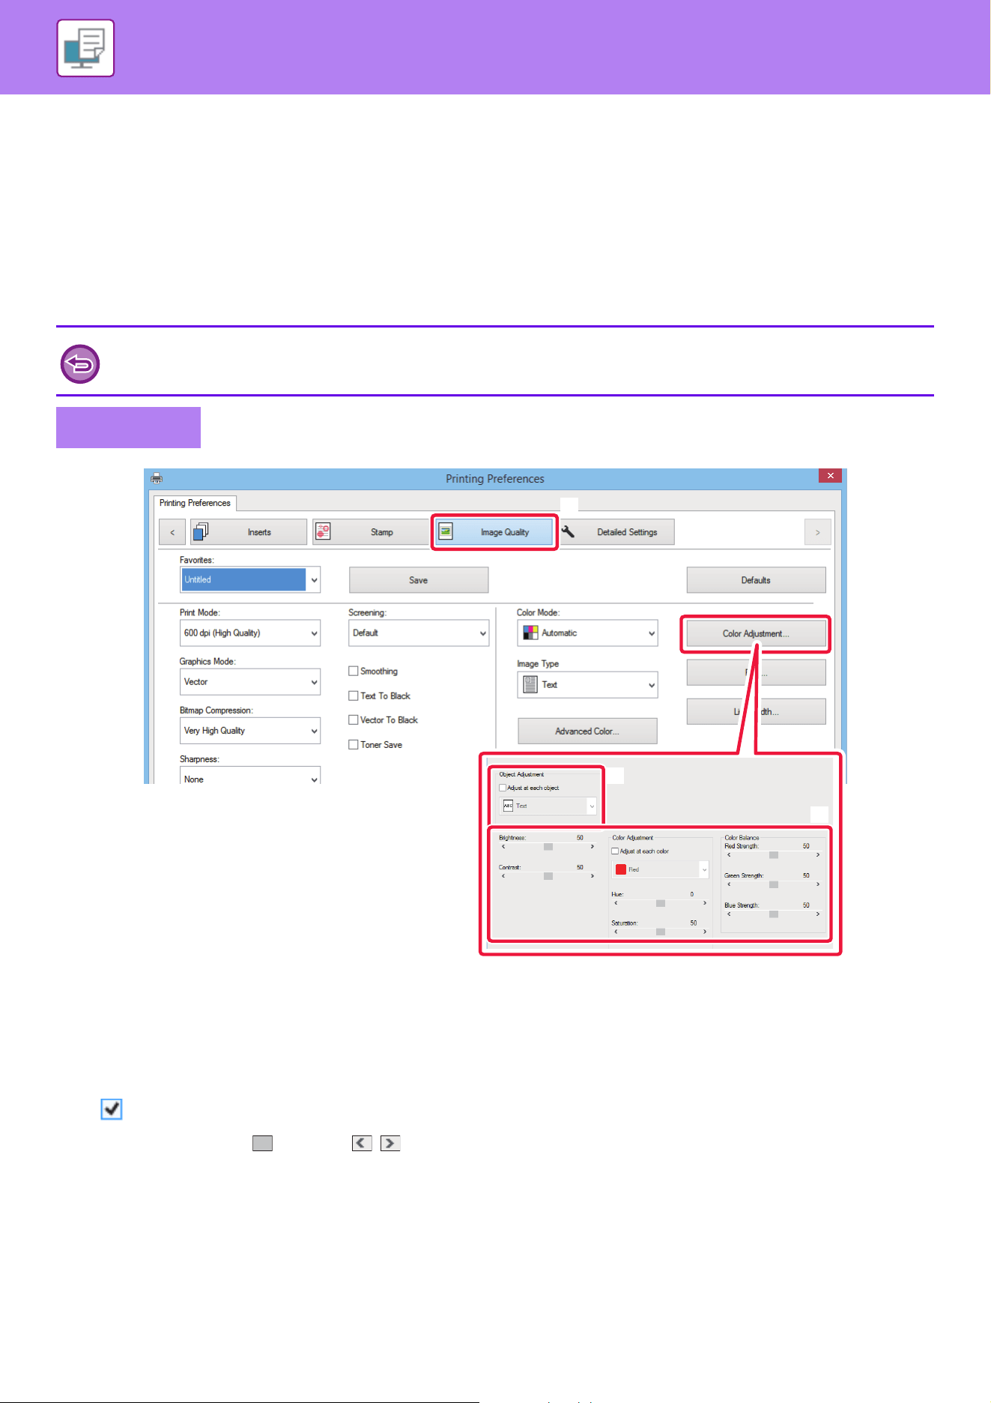Click the Green Strength slider thumb

(774, 884)
